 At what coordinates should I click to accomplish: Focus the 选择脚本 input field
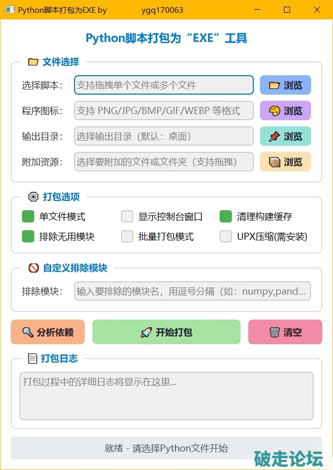click(x=163, y=85)
